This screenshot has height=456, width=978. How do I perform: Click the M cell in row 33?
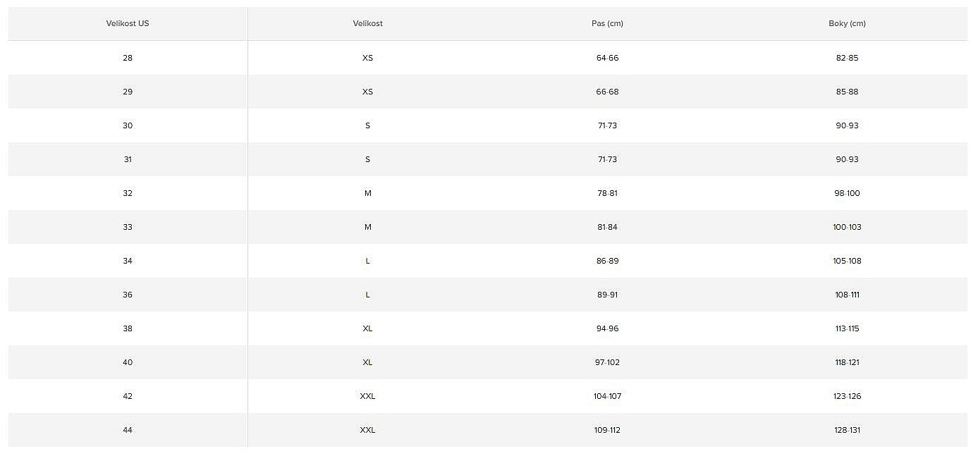(x=367, y=227)
